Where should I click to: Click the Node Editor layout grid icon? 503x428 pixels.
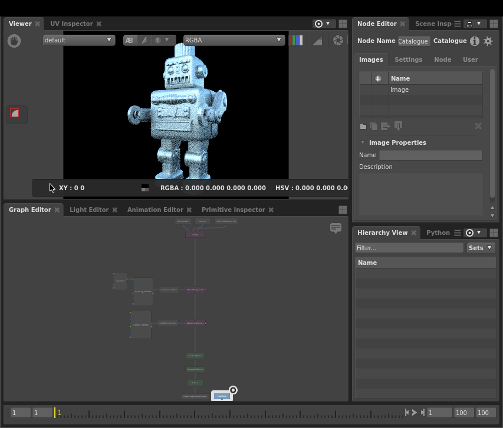[494, 24]
